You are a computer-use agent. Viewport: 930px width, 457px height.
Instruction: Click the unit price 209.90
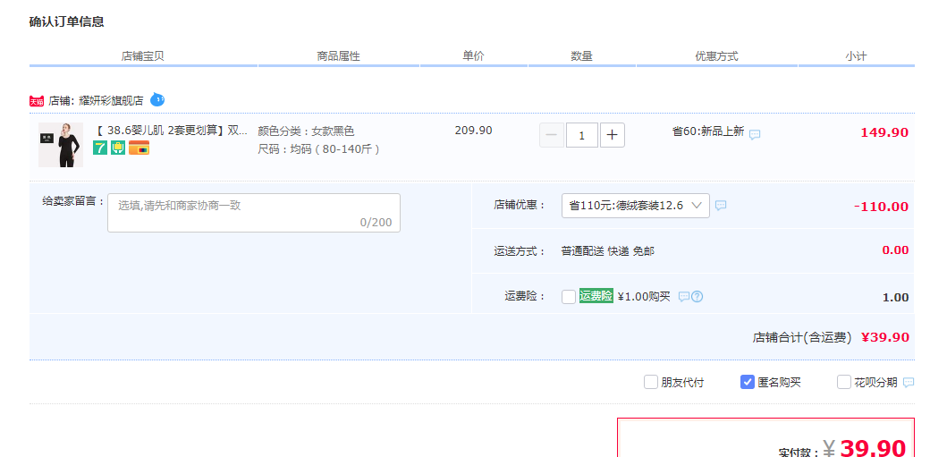473,131
